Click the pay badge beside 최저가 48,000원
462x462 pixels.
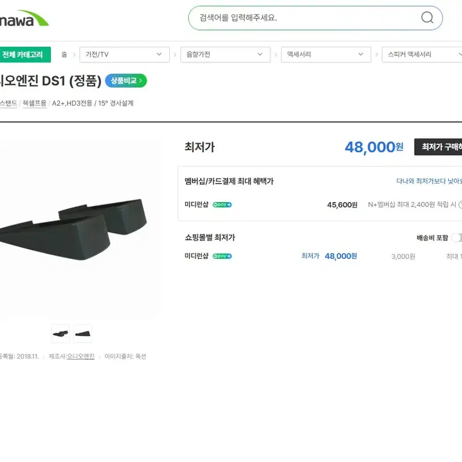coord(222,256)
